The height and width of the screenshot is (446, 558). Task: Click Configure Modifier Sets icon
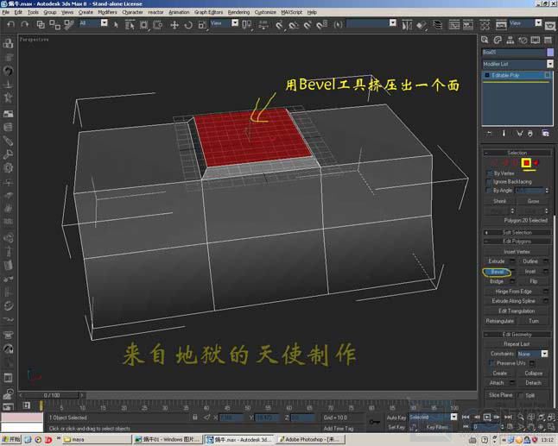546,133
